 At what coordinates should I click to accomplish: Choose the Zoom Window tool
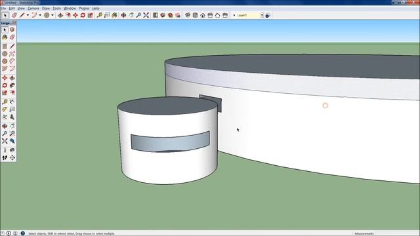(x=12, y=134)
